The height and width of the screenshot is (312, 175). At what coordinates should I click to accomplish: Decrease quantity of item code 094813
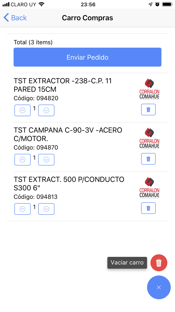point(46,209)
